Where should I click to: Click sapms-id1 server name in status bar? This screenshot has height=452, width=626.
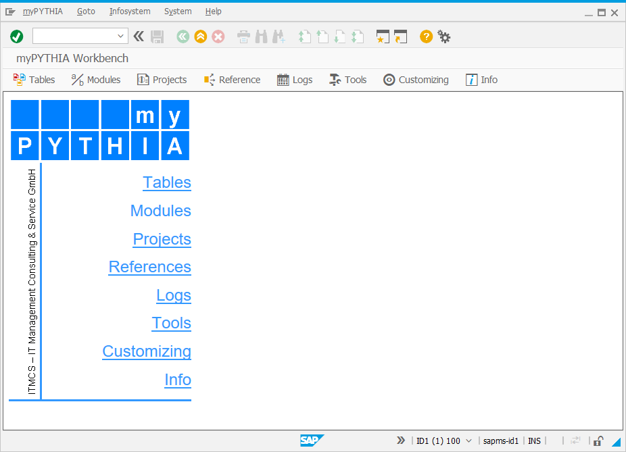pyautogui.click(x=501, y=441)
